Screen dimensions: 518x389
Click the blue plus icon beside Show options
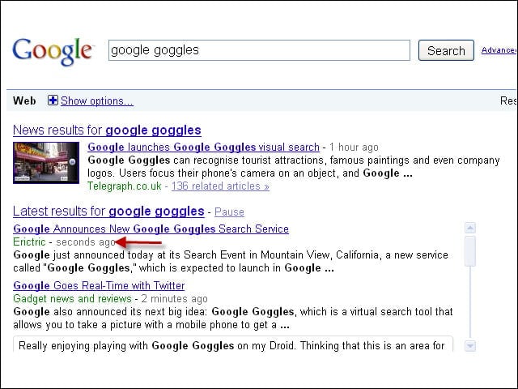pyautogui.click(x=53, y=100)
